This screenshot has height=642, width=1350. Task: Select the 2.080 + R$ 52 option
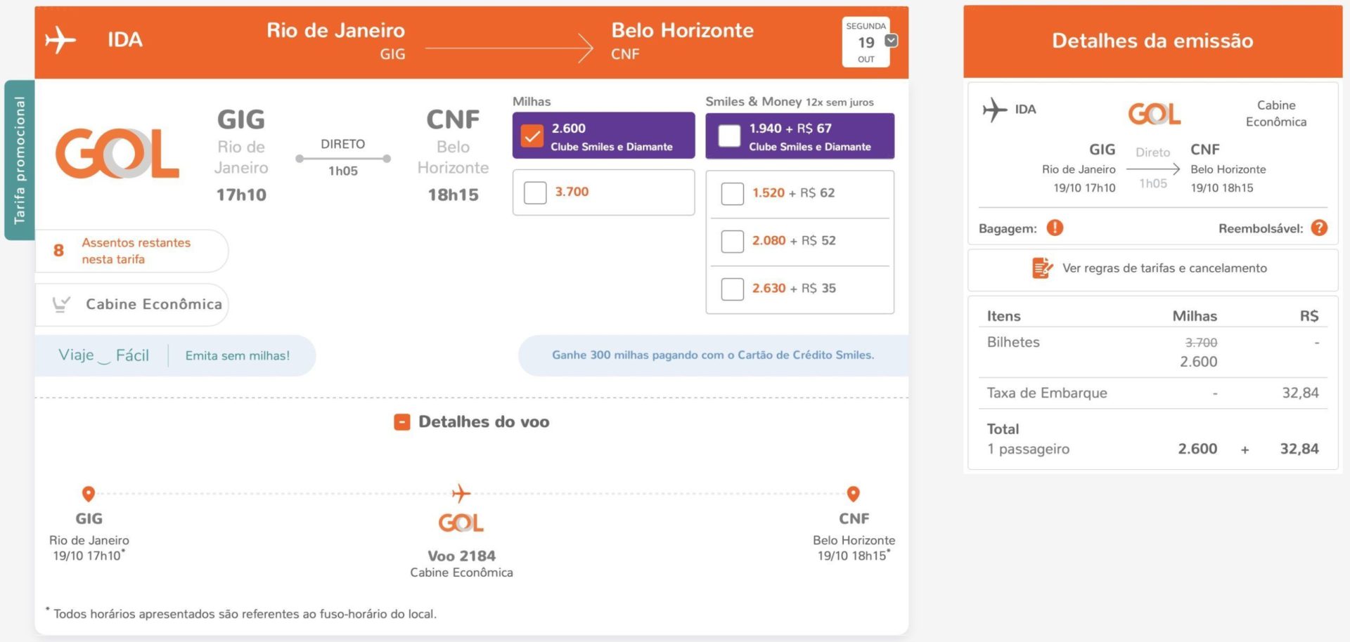tap(733, 241)
